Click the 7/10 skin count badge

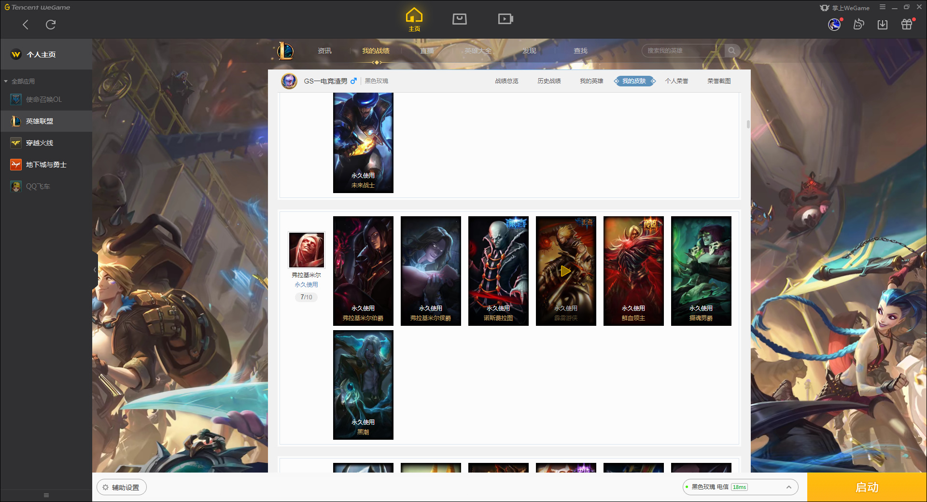[306, 297]
